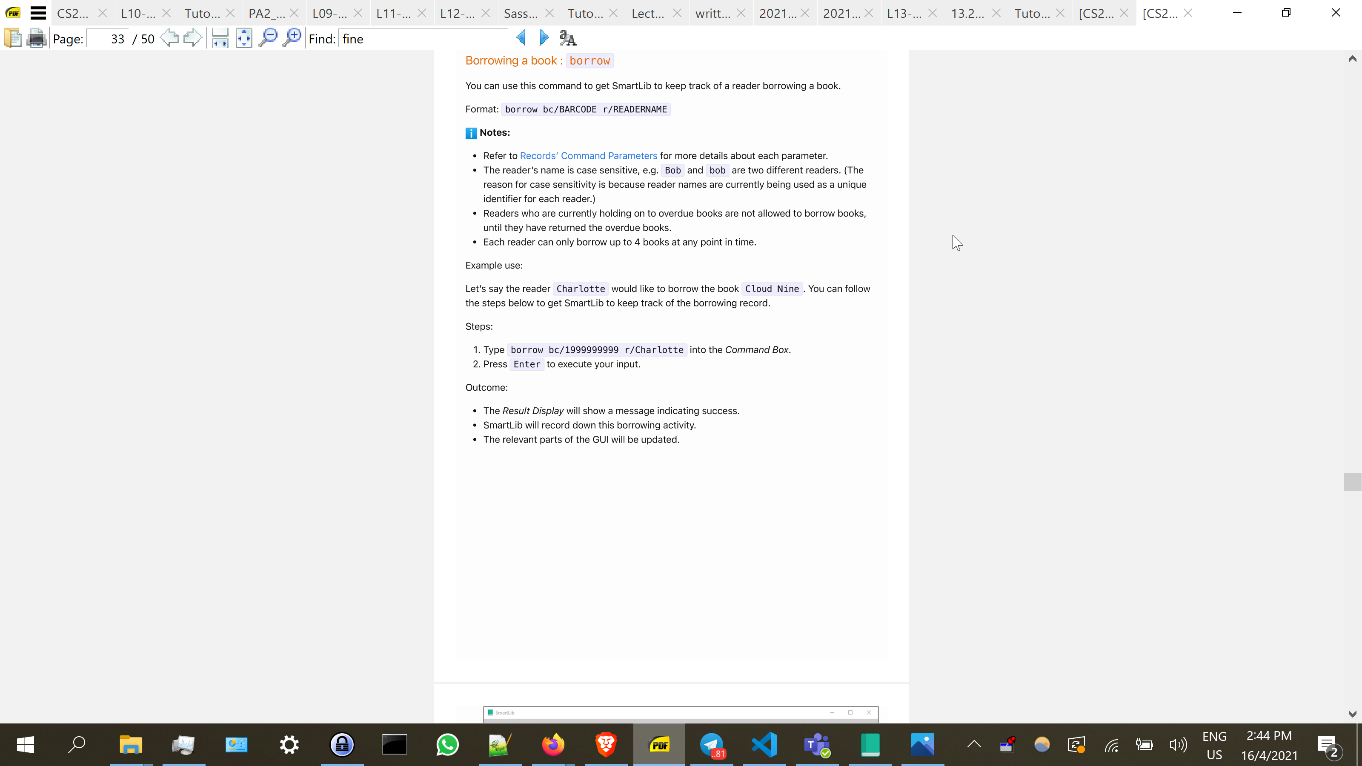Go to previous page arrow
This screenshot has height=766, width=1362.
[169, 38]
